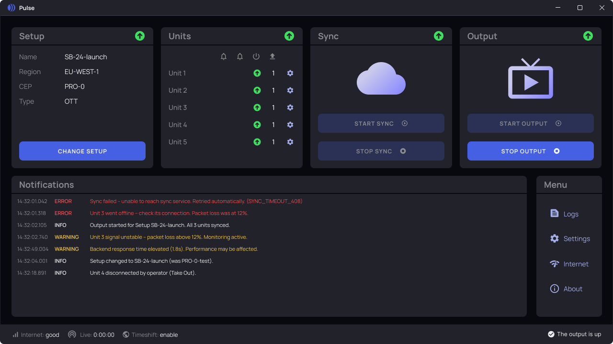
Task: Click the Units panel green status arrow
Action: [x=289, y=36]
